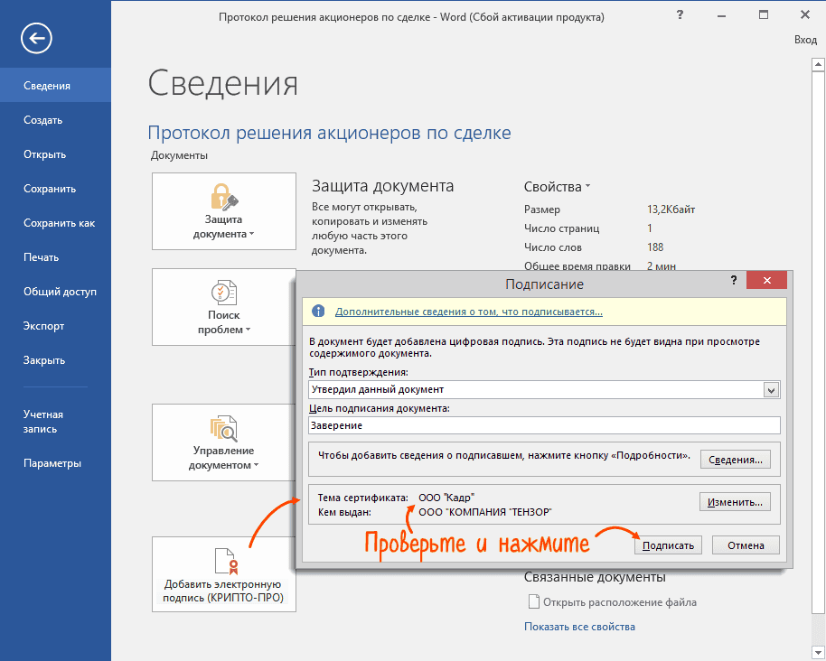Expand the Тип подтверждения dropdown arrow
826x661 pixels.
[771, 390]
